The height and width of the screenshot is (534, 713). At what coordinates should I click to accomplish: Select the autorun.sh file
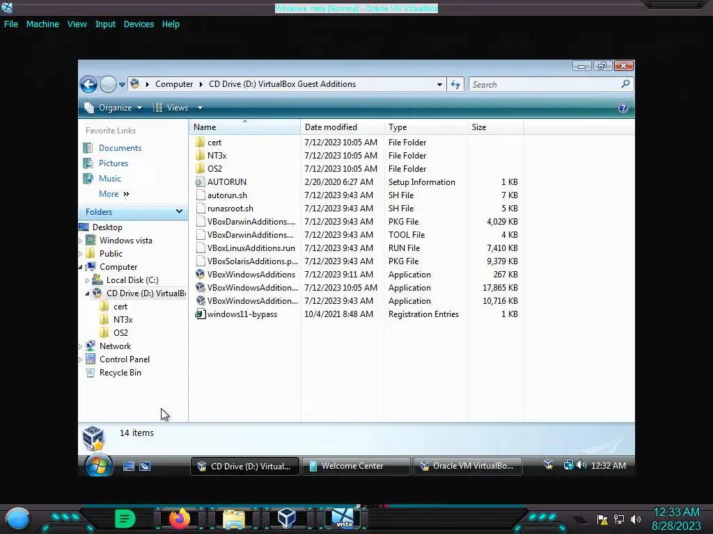click(227, 195)
